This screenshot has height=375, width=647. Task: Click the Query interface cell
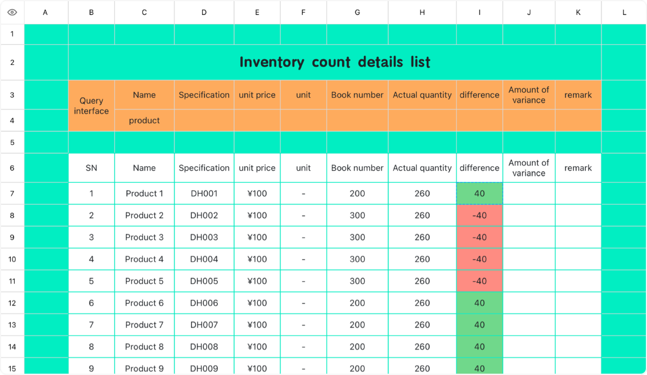click(x=92, y=106)
